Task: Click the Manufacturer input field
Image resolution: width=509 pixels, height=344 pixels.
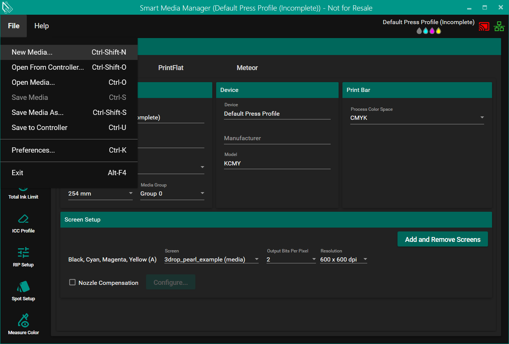Action: tap(277, 138)
